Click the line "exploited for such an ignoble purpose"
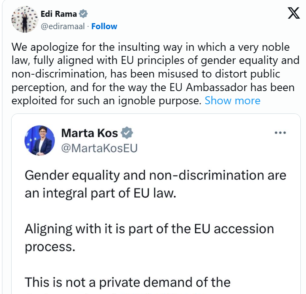The image size is (306, 294). [x=106, y=100]
